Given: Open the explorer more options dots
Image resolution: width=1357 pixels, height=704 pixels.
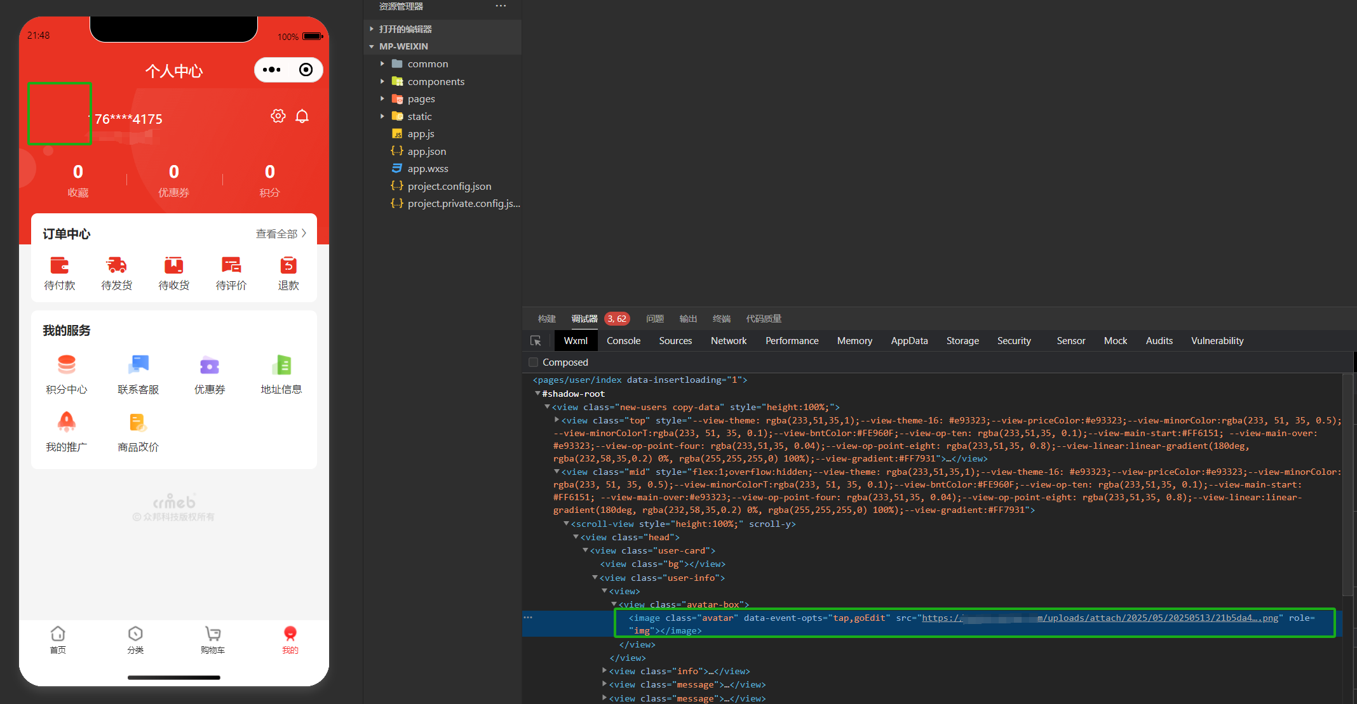Looking at the screenshot, I should point(501,6).
